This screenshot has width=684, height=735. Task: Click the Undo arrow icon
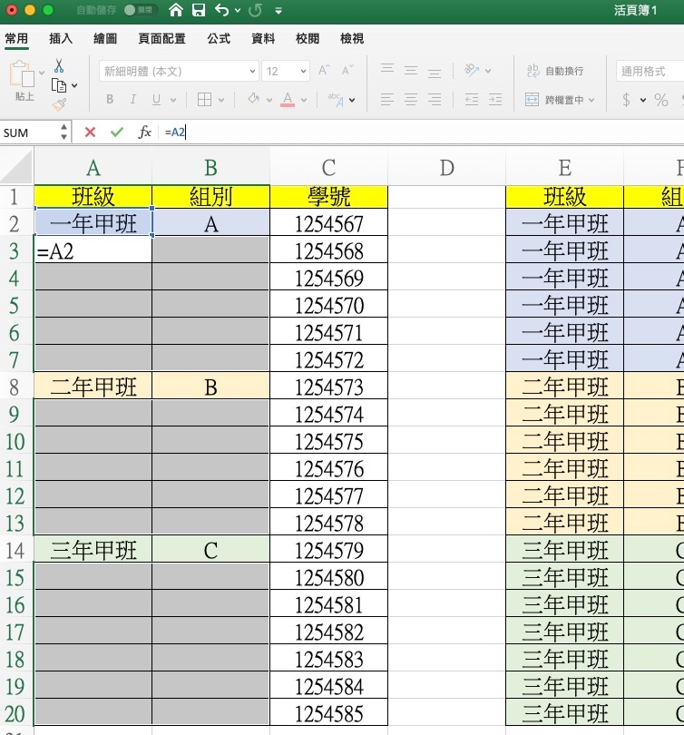(x=222, y=11)
